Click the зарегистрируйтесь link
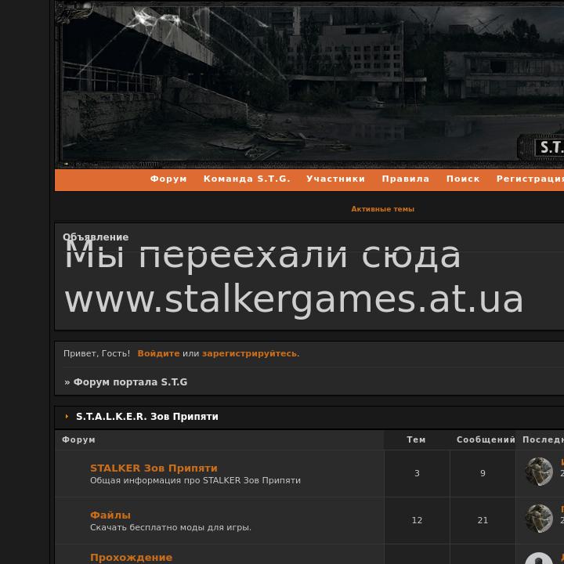Viewport: 564px width, 564px height. click(250, 353)
